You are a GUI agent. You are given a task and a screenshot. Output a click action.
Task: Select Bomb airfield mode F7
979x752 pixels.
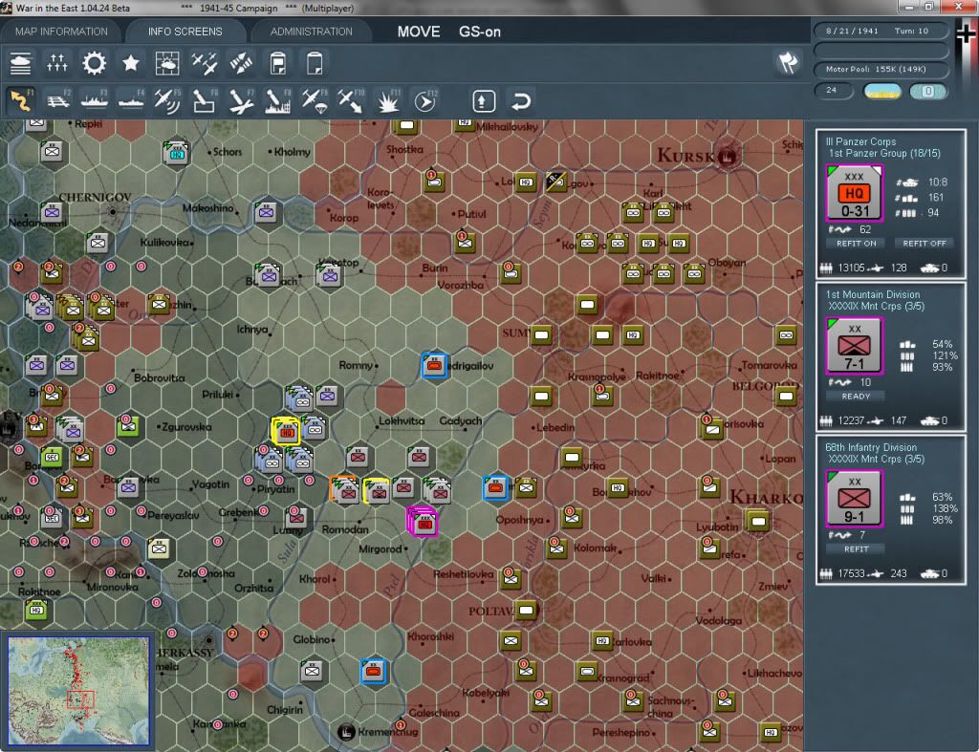(x=241, y=100)
